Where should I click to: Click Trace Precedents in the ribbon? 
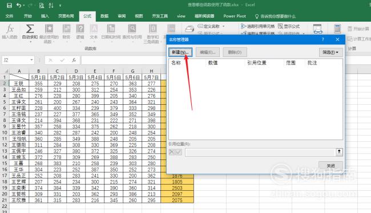pyautogui.click(x=257, y=26)
